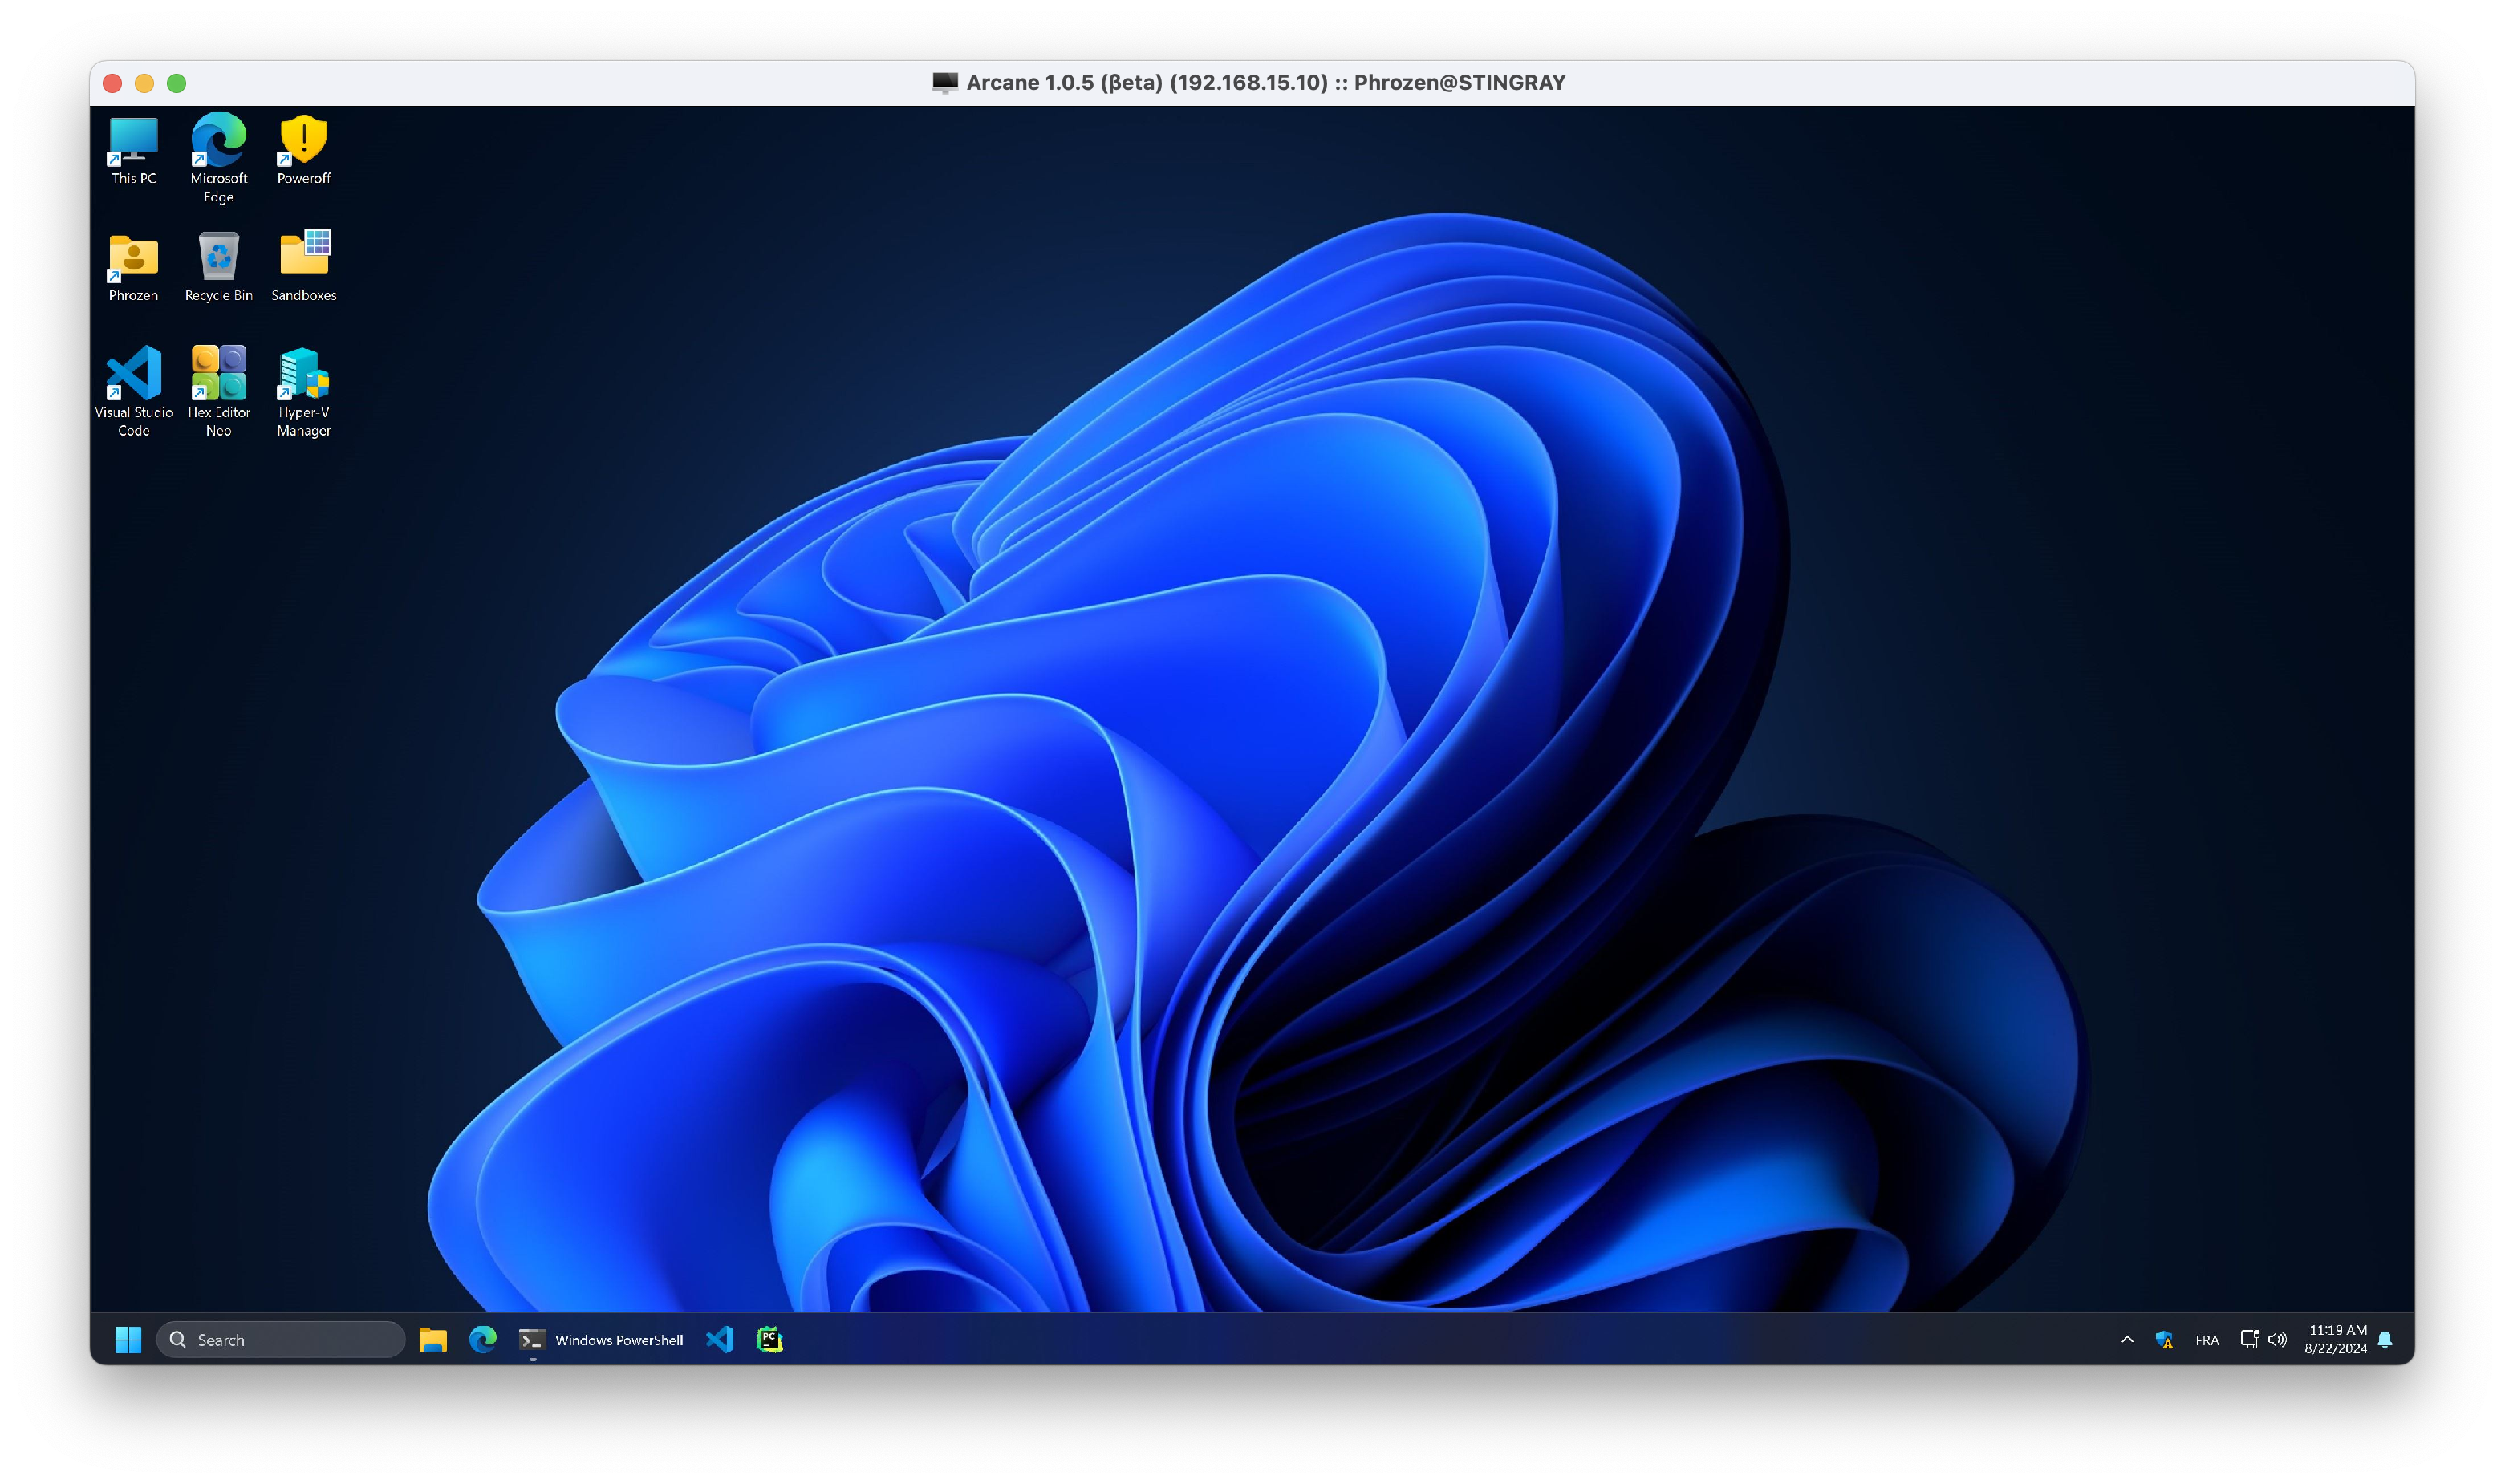Open PyCharm from the taskbar
The width and height of the screenshot is (2505, 1484).
(x=769, y=1339)
